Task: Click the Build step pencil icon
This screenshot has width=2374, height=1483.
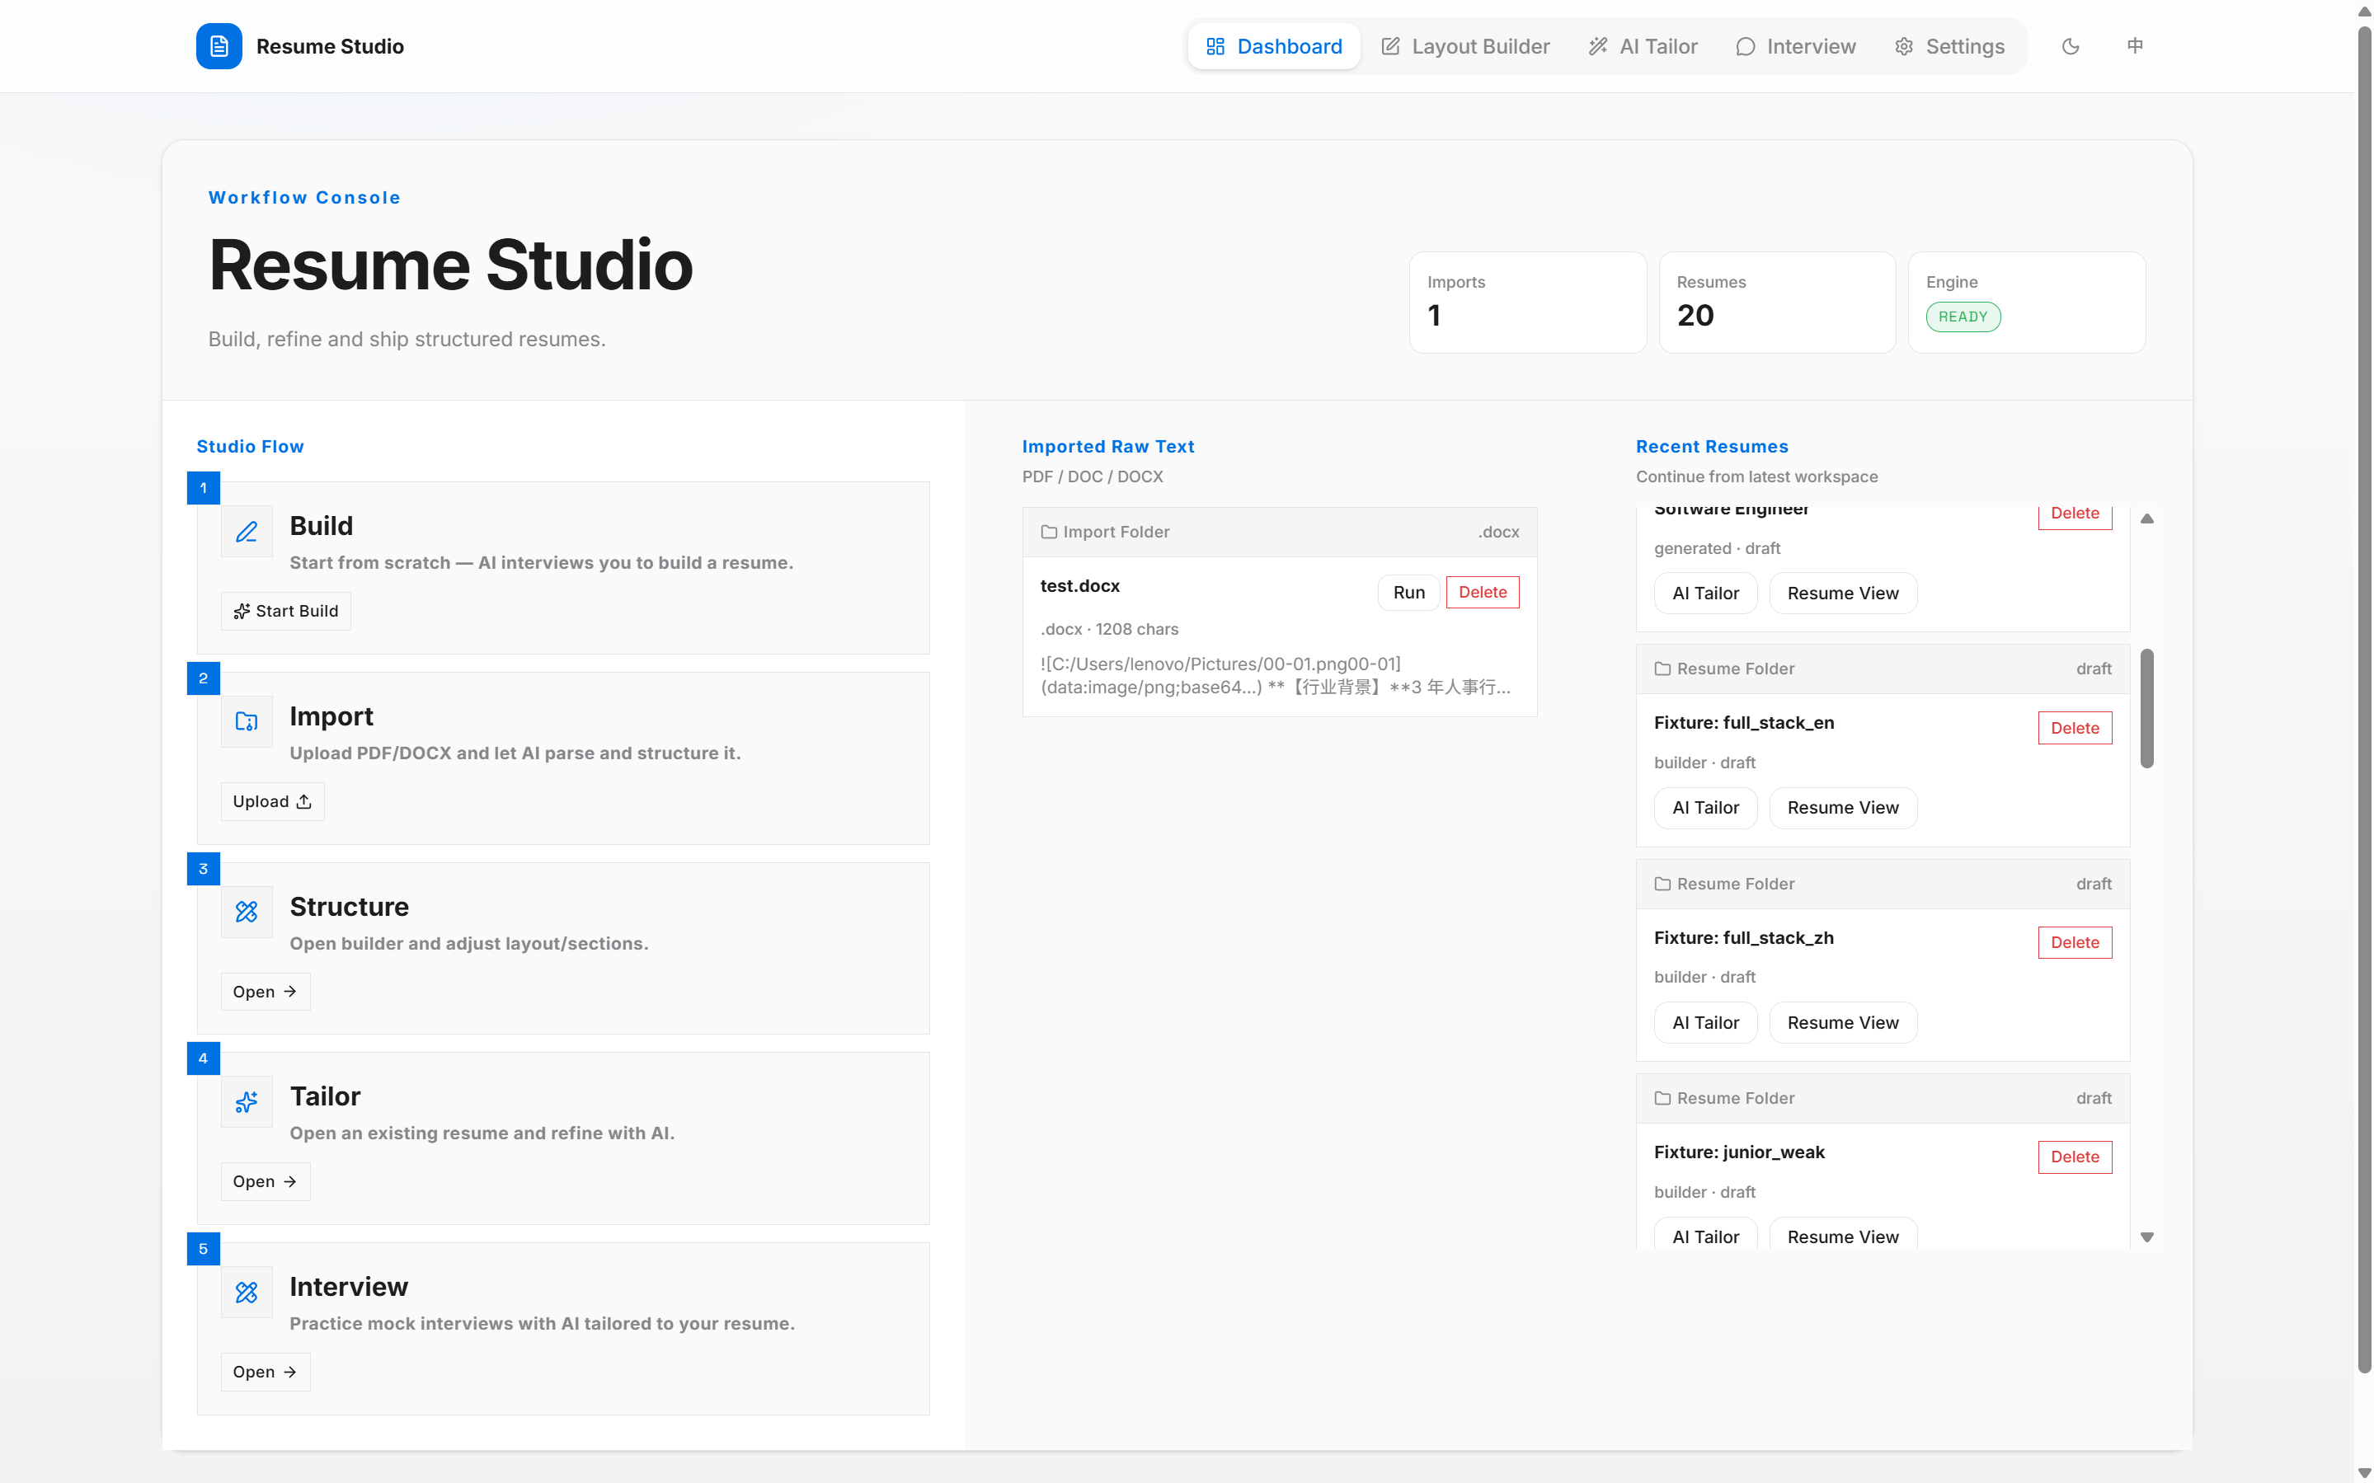Action: point(247,532)
